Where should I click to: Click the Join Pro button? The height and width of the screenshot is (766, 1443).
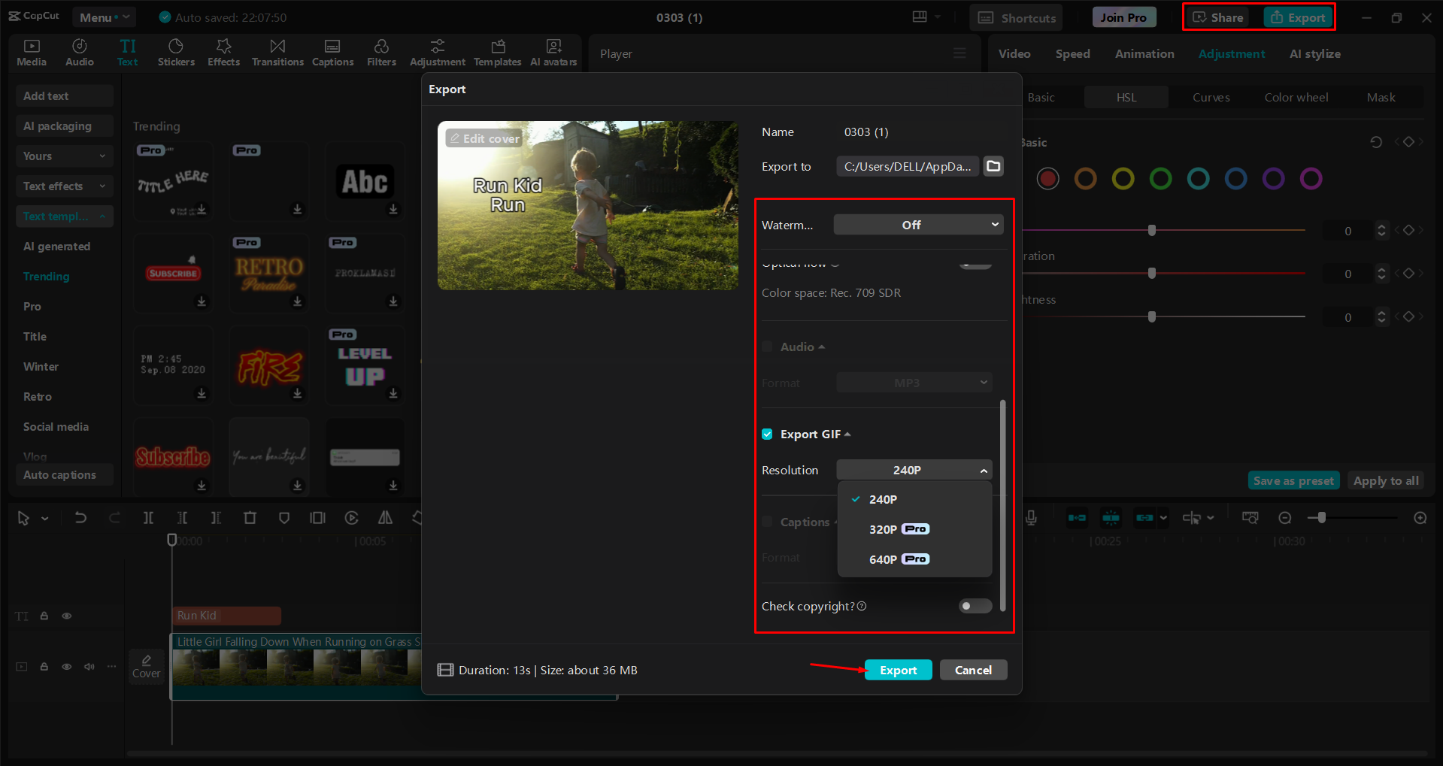[x=1123, y=17]
